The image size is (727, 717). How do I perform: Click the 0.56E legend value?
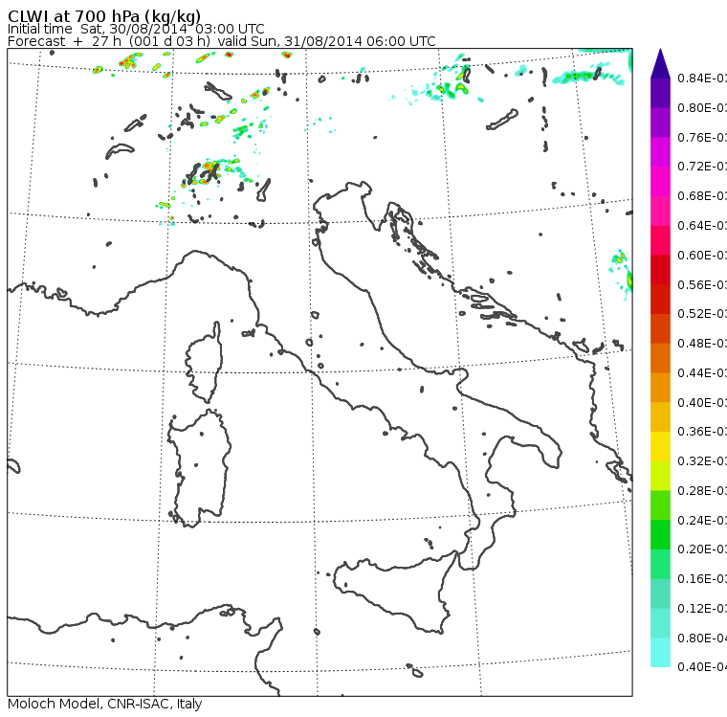pos(702,284)
